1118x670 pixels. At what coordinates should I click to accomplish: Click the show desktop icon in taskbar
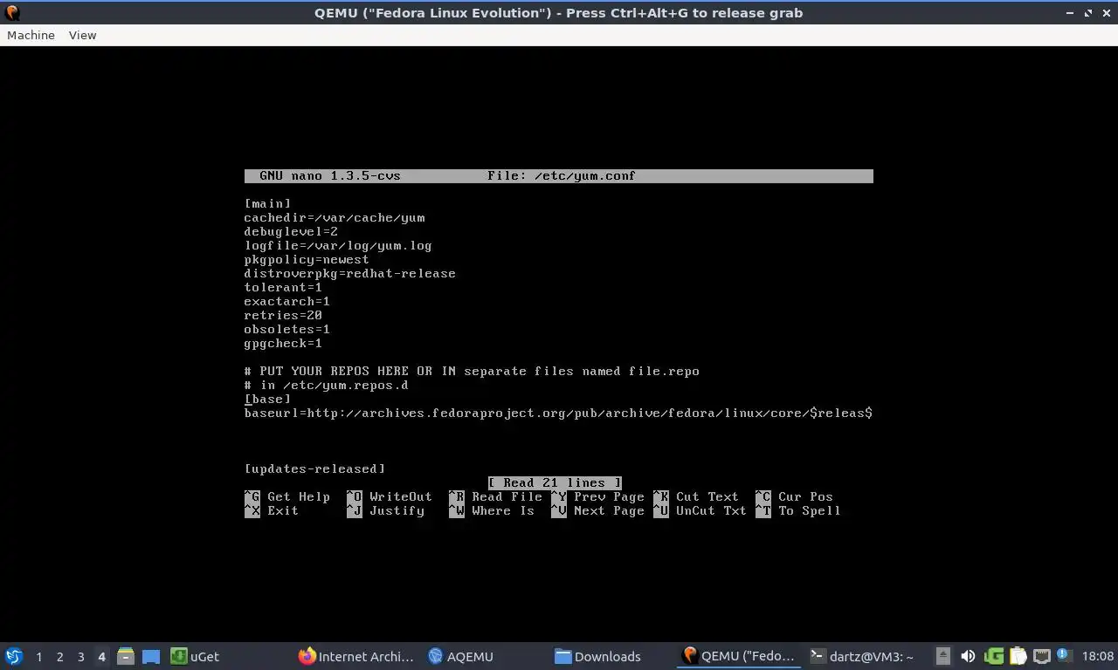click(x=151, y=656)
